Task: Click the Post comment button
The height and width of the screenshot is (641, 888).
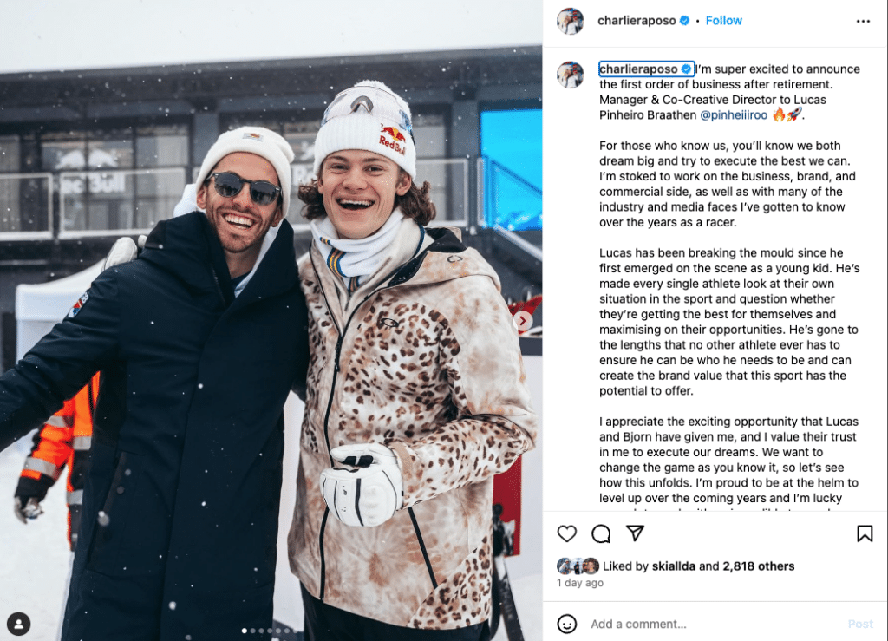Action: (x=860, y=624)
